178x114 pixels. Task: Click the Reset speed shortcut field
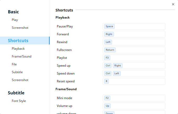coord(134,81)
